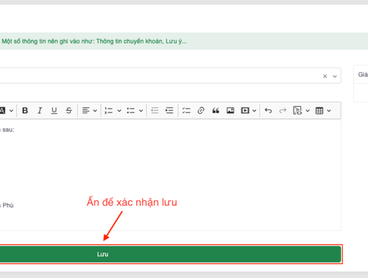Undo the last edit

(268, 111)
